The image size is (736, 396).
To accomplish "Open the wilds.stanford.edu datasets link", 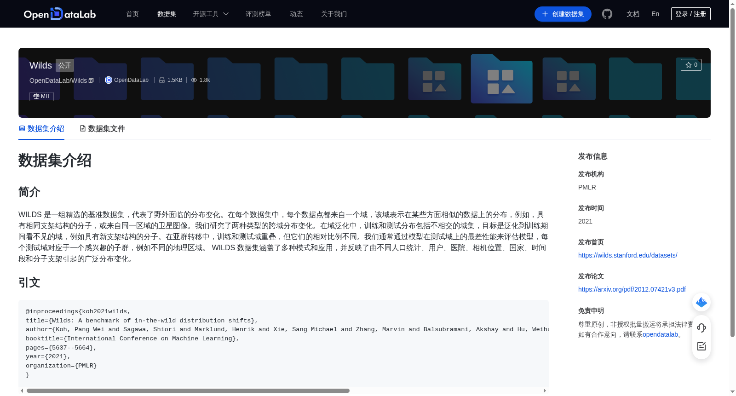I will [627, 255].
